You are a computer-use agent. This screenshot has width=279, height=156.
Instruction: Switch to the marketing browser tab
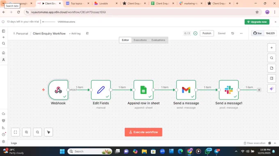191,3
